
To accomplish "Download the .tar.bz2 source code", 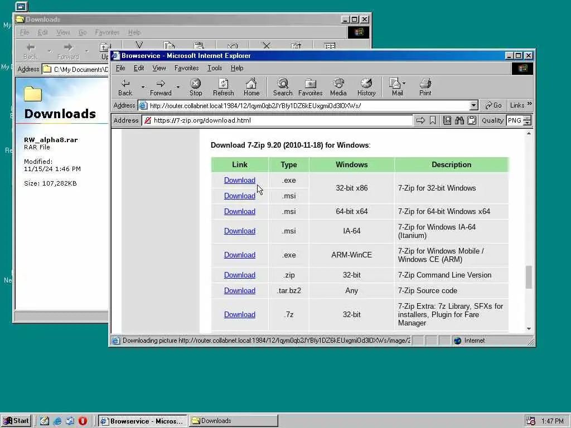I will [240, 291].
